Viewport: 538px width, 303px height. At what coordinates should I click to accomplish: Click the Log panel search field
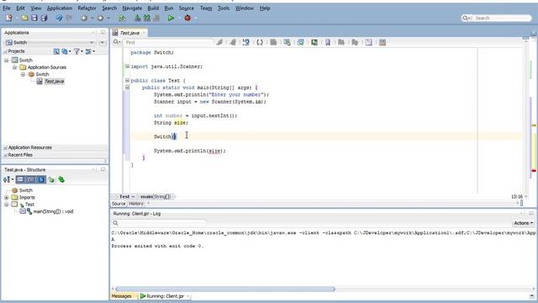[x=159, y=223]
